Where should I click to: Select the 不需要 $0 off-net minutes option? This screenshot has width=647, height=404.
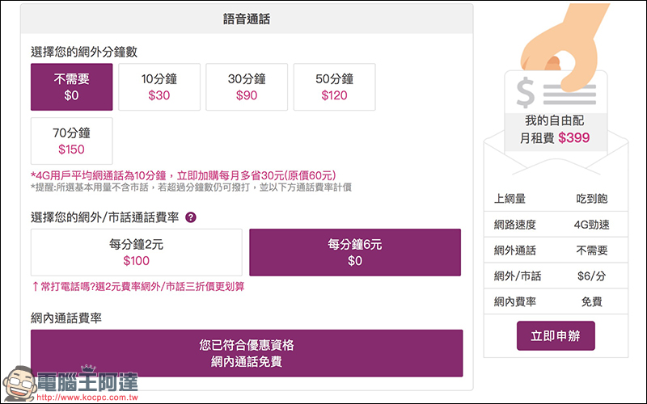[x=71, y=87]
